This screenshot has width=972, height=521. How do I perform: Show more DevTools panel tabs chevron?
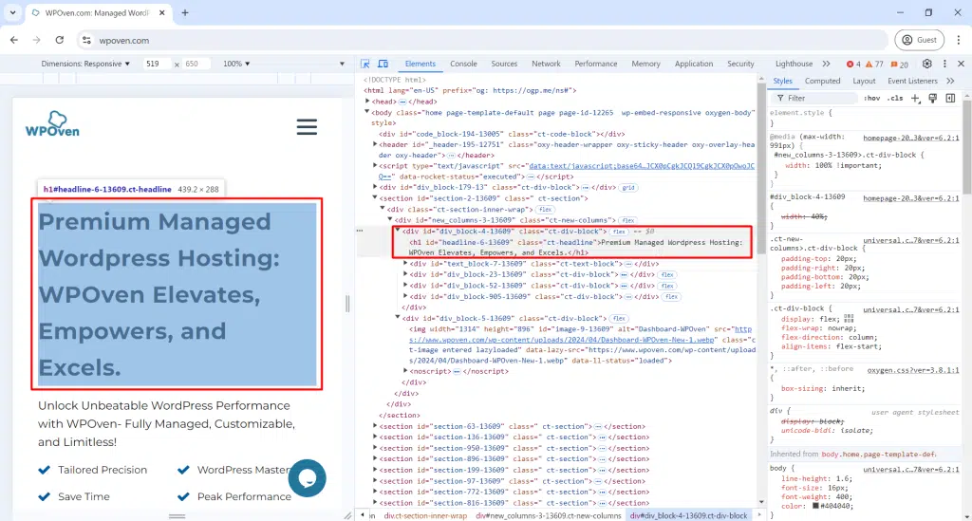[x=827, y=64]
